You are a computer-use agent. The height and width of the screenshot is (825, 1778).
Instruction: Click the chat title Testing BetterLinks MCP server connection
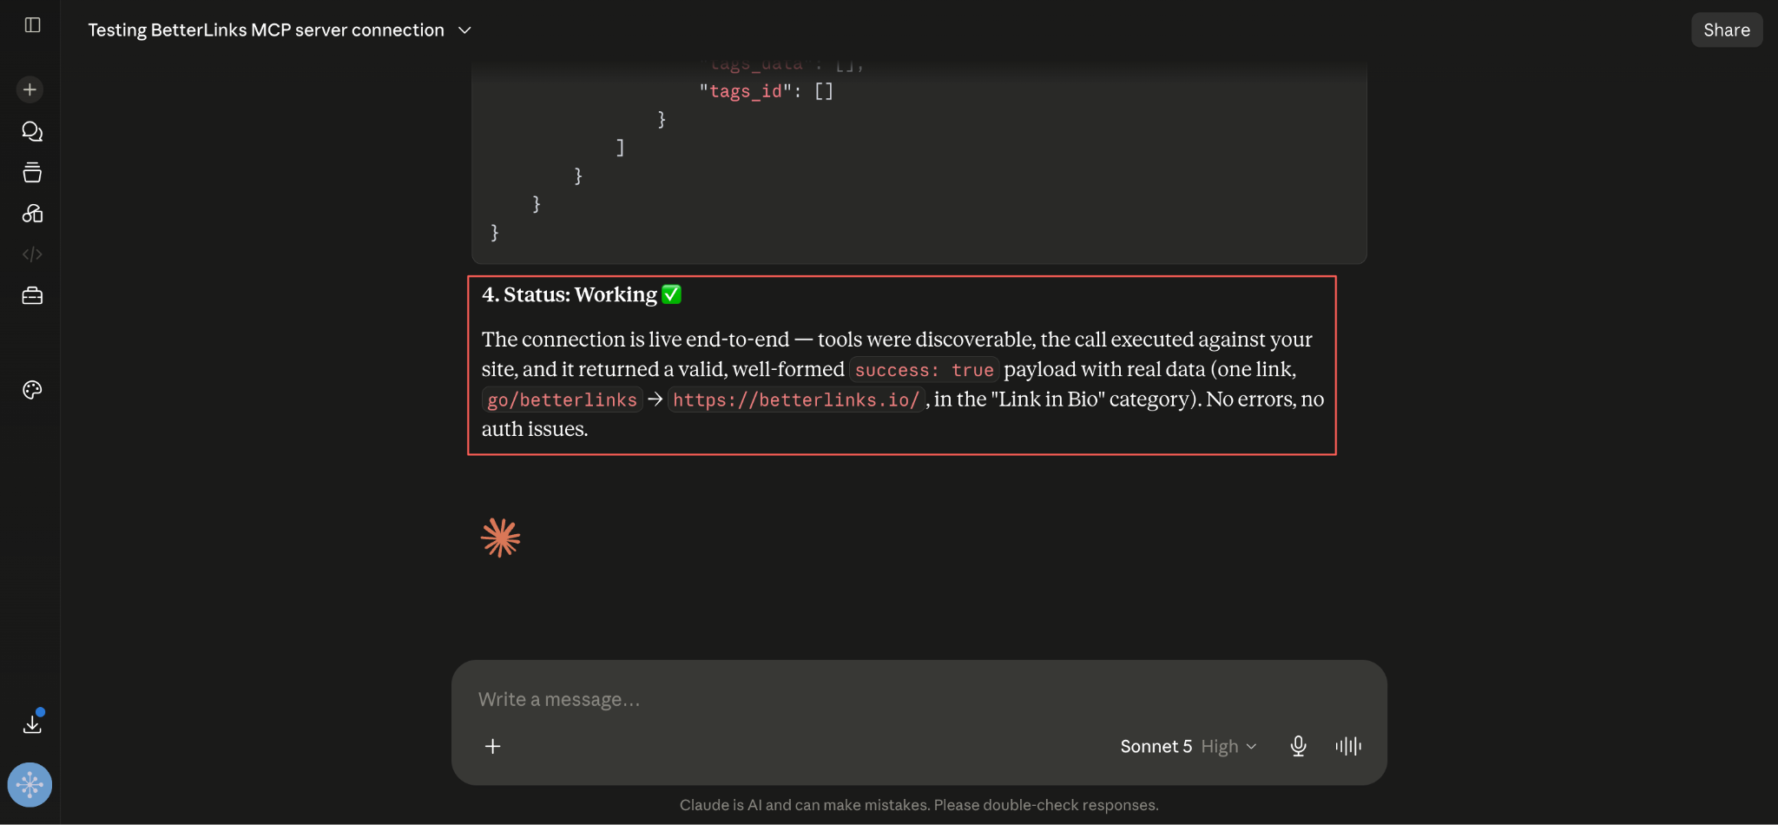click(x=266, y=30)
